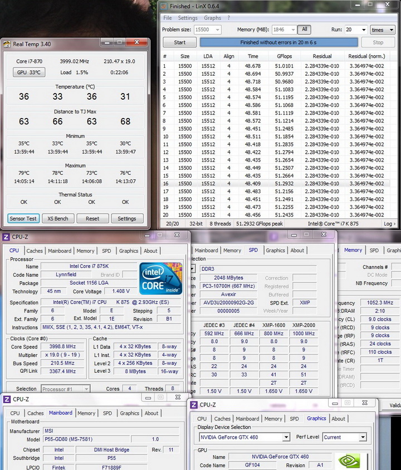
Task: Click the 8 threads status entry
Action: click(x=221, y=224)
